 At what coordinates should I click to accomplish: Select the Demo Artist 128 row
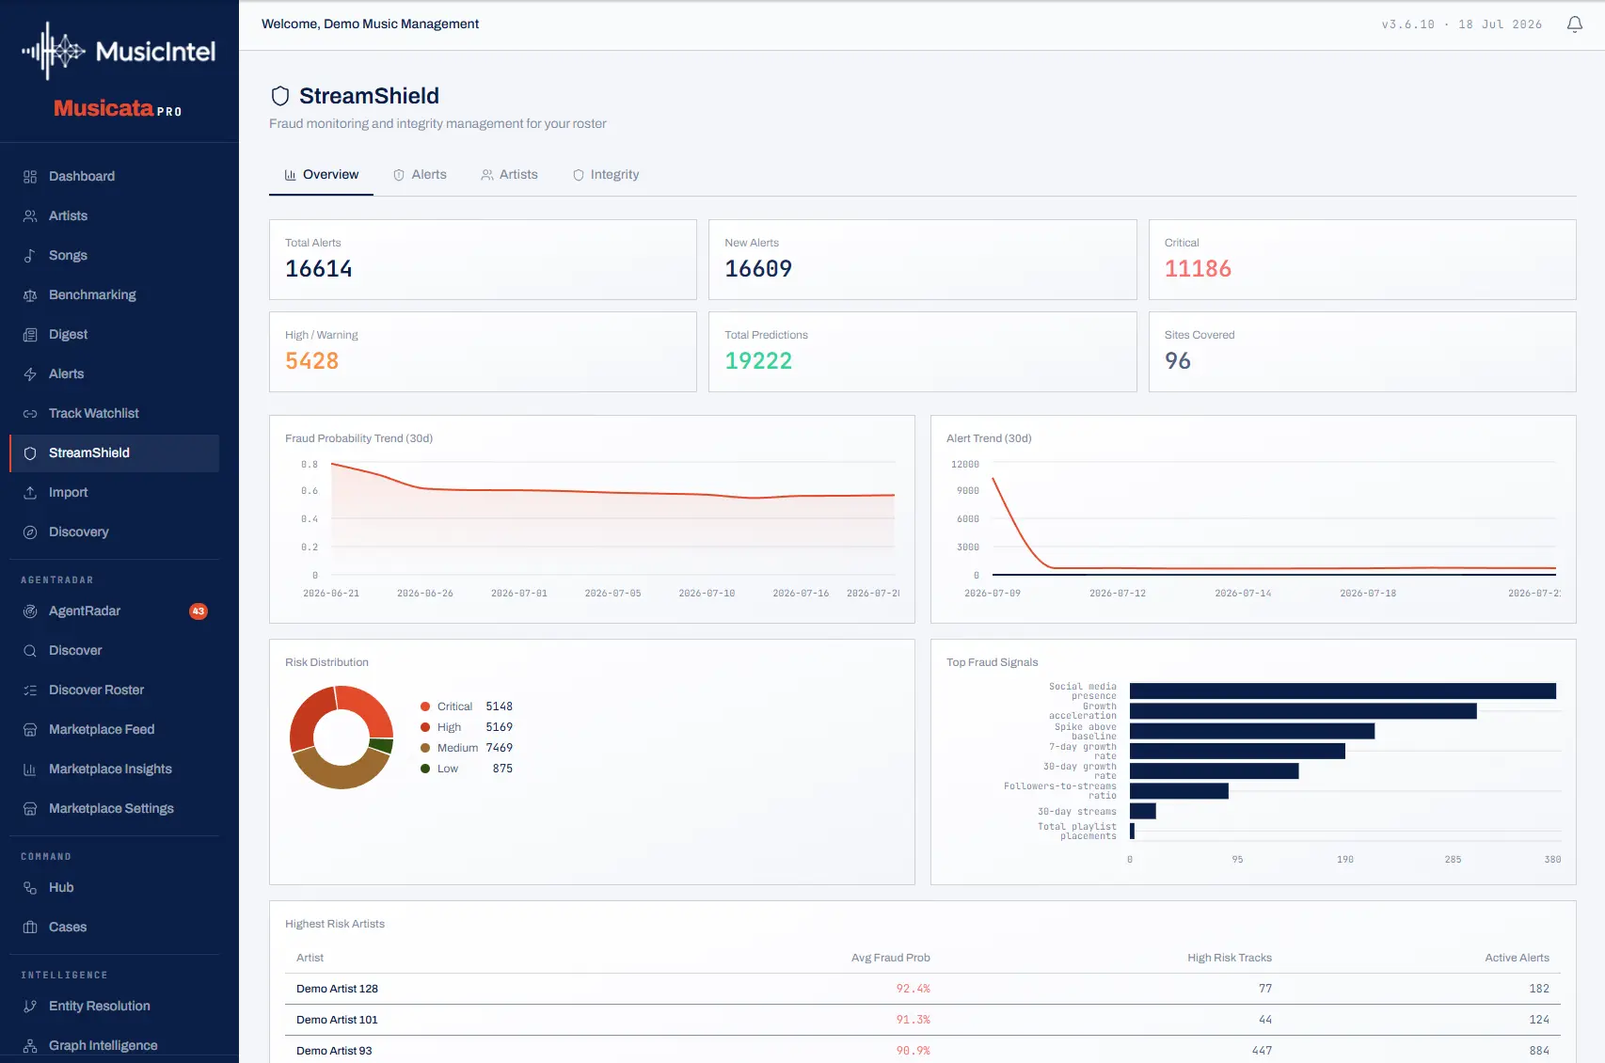[x=923, y=989]
